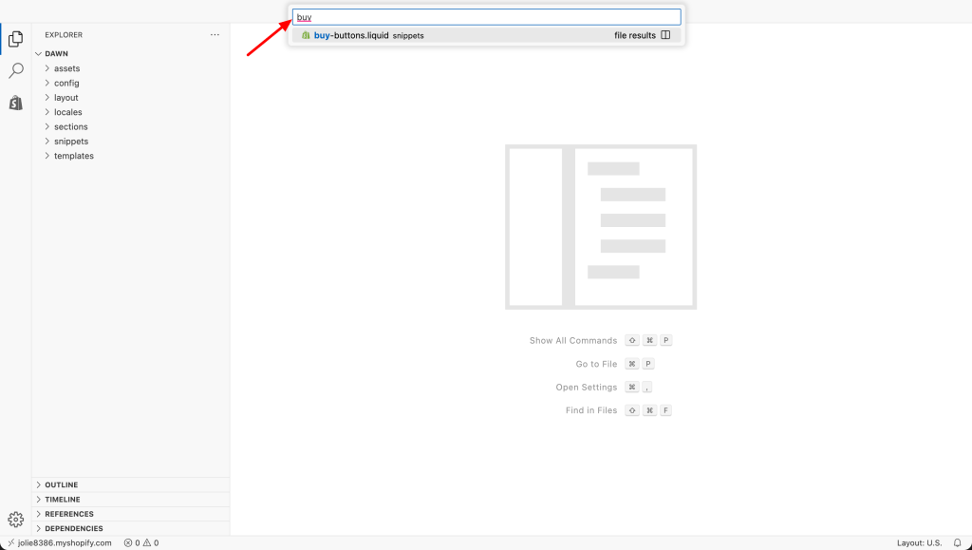Viewport: 972px width, 550px height.
Task: Expand the sections folder
Action: coord(70,126)
